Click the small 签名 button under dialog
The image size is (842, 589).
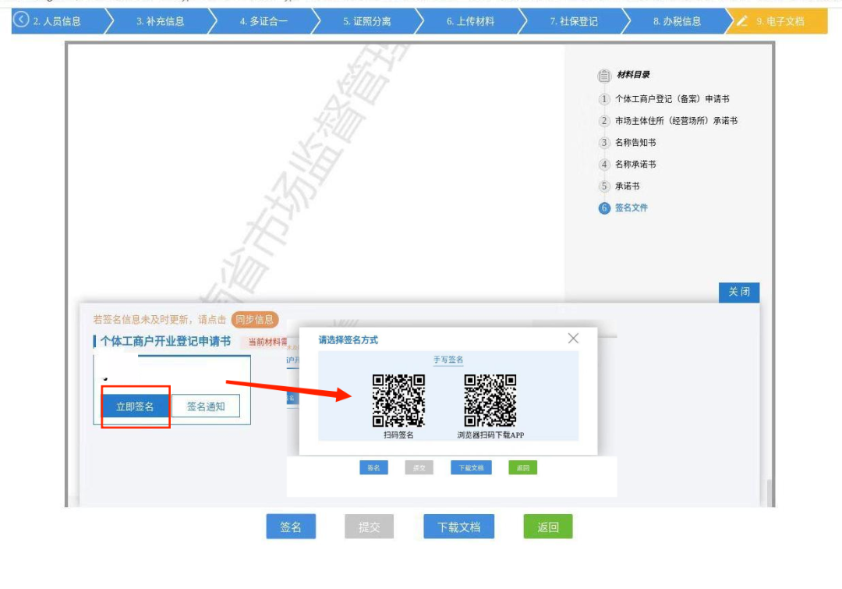coord(373,467)
